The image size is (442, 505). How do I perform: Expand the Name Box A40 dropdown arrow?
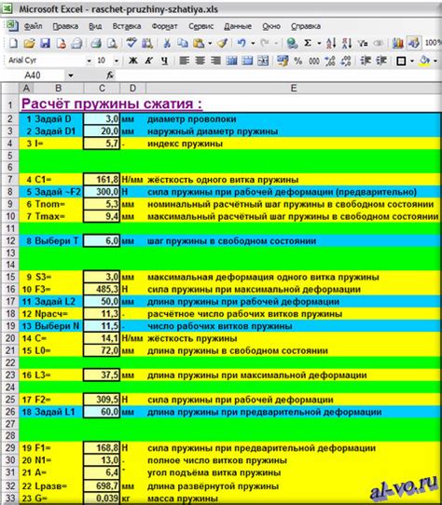pos(70,76)
